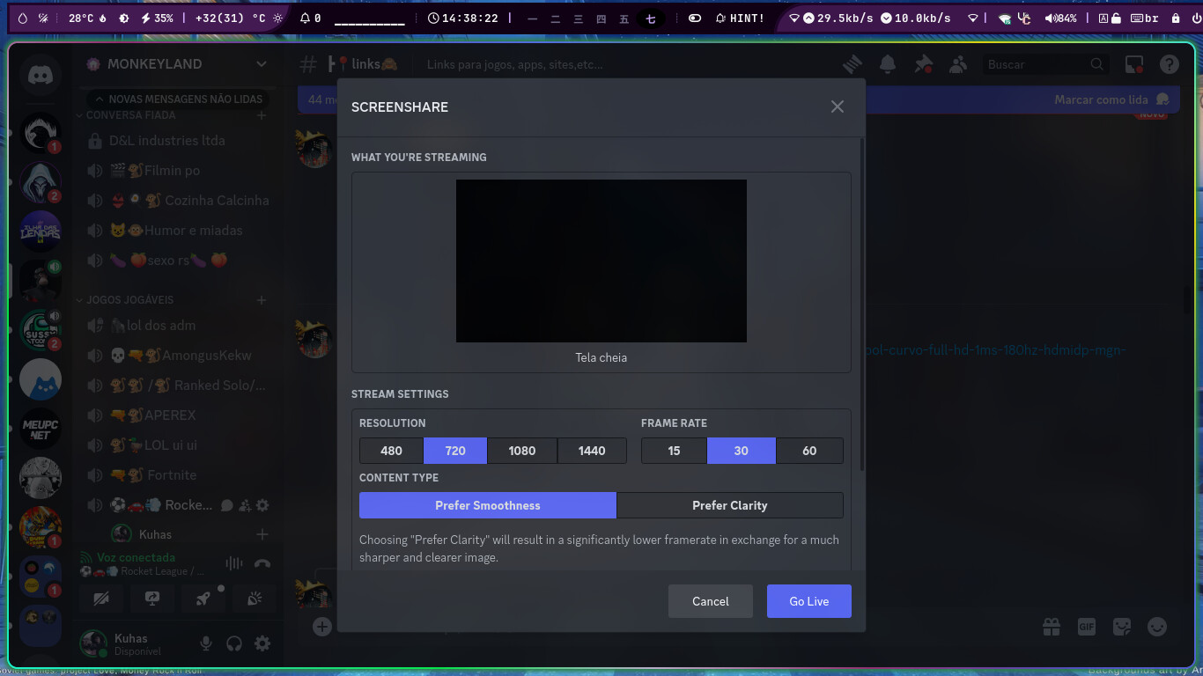1203x676 pixels.
Task: Set stream resolution to 480
Action: click(x=392, y=451)
